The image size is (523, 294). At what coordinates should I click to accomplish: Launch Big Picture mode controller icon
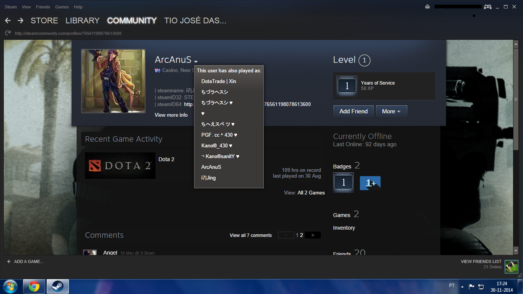[x=487, y=7]
